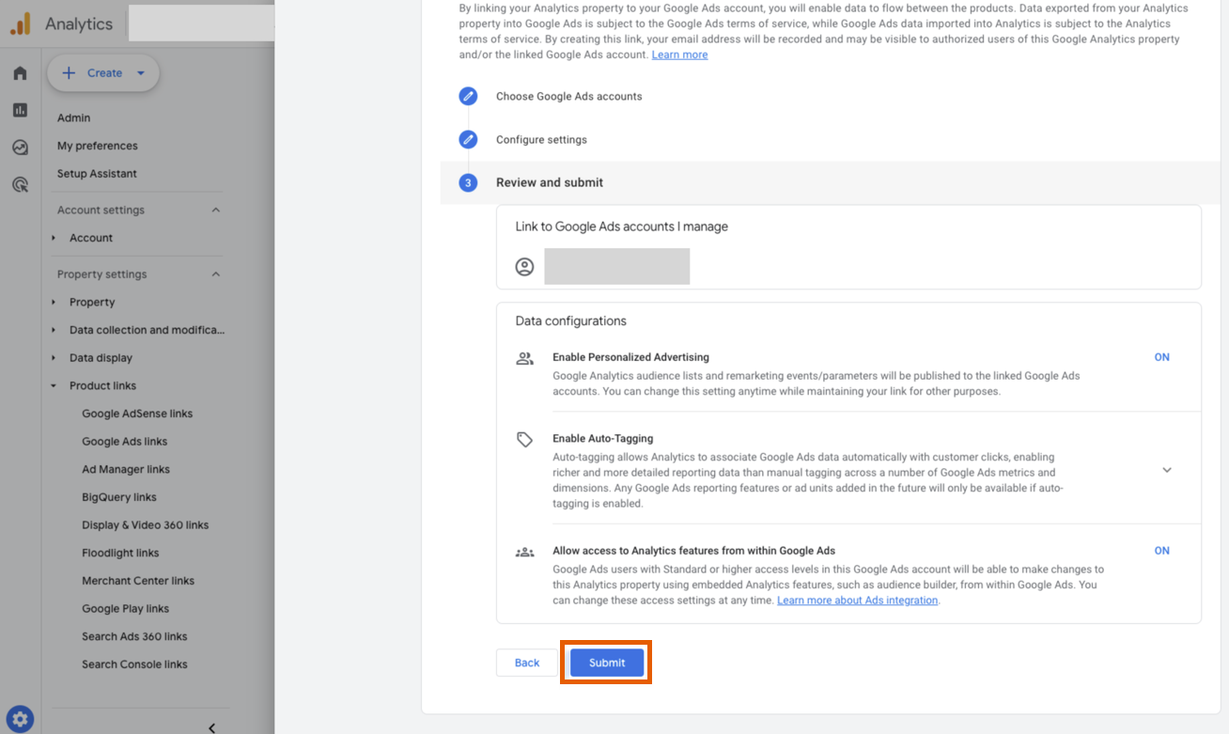This screenshot has width=1229, height=734.
Task: Click ON status for Enable Personalized Advertising
Action: coord(1162,357)
